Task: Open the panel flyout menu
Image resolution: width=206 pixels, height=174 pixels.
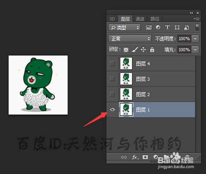Action: click(197, 19)
